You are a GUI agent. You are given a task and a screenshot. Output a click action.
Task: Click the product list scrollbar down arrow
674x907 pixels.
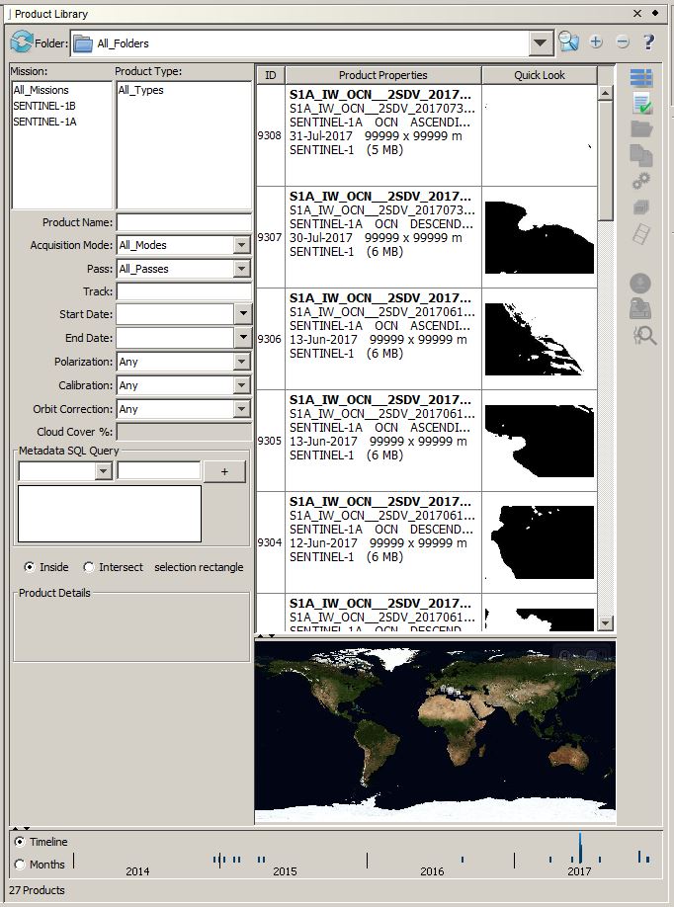606,623
